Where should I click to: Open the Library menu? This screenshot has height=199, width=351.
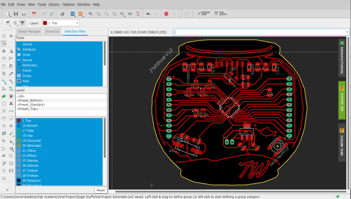click(54, 4)
